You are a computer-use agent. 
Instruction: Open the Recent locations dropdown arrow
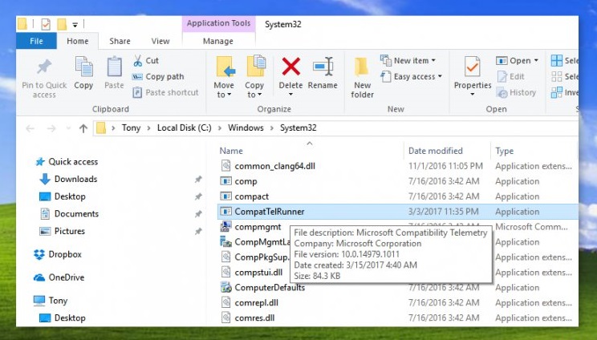coord(68,128)
